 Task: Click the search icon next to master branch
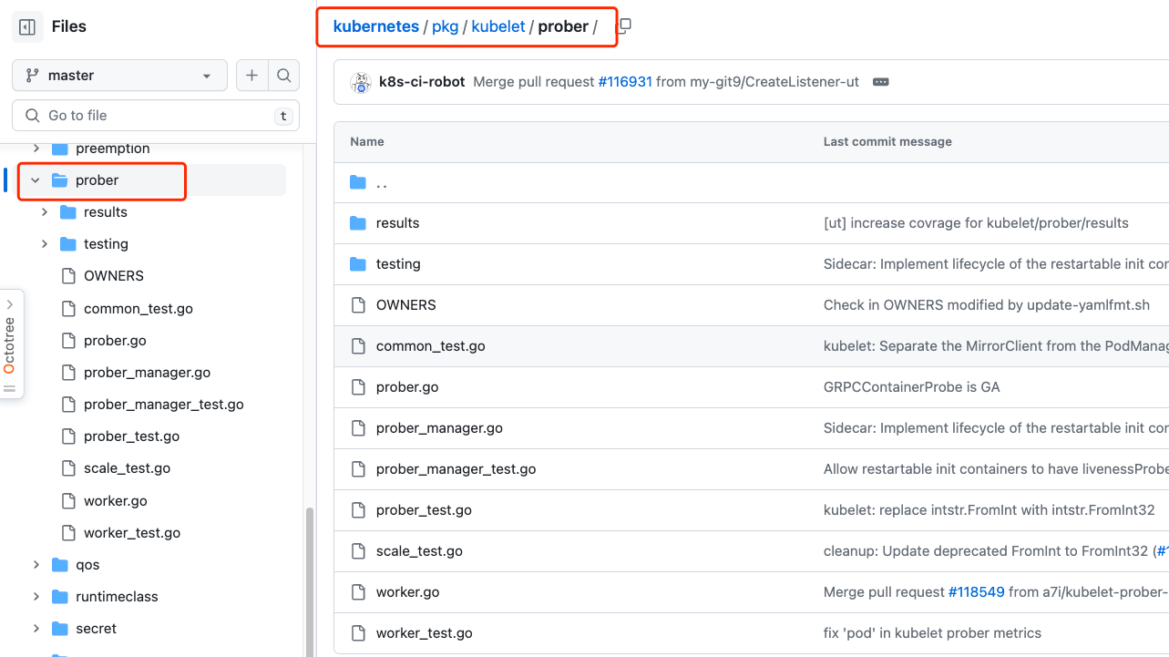(x=283, y=76)
